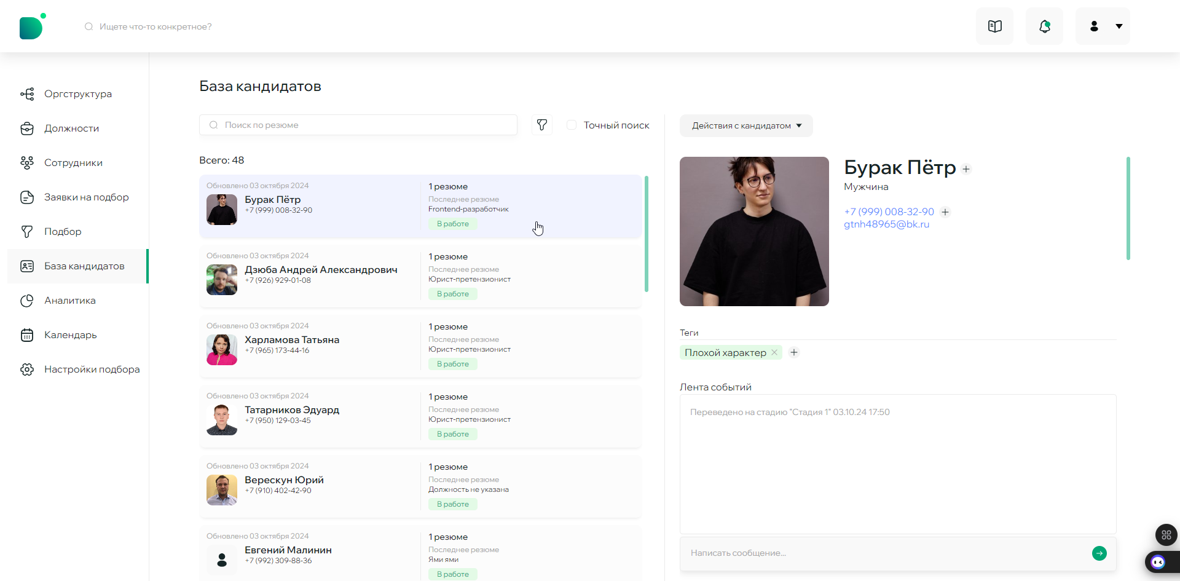Select candidate Верескун Юрий
The height and width of the screenshot is (581, 1180).
click(420, 487)
